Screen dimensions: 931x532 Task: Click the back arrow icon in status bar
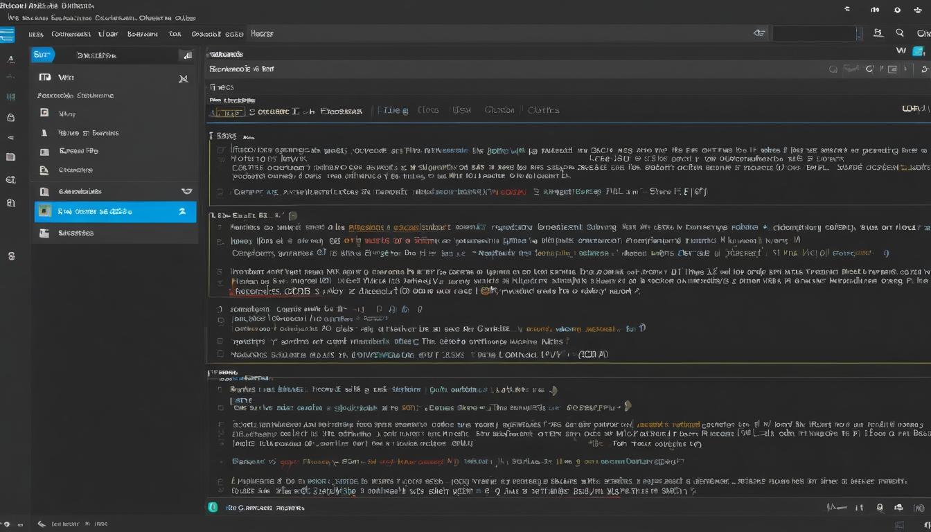tap(42, 524)
